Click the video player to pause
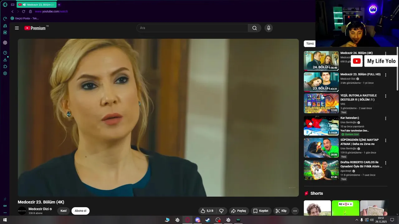399x224 pixels. 158,118
